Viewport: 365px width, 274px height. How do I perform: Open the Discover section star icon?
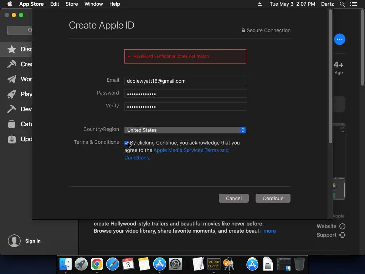pyautogui.click(x=12, y=49)
